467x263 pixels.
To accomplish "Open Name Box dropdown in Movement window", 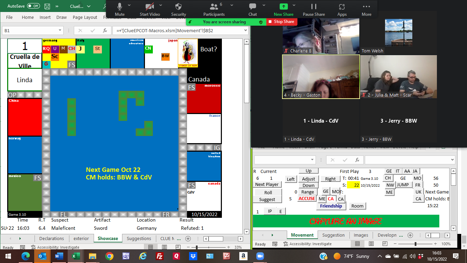I will [x=312, y=160].
